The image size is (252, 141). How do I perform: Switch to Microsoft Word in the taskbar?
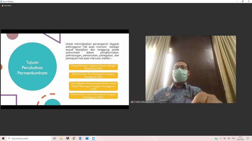tap(81, 138)
